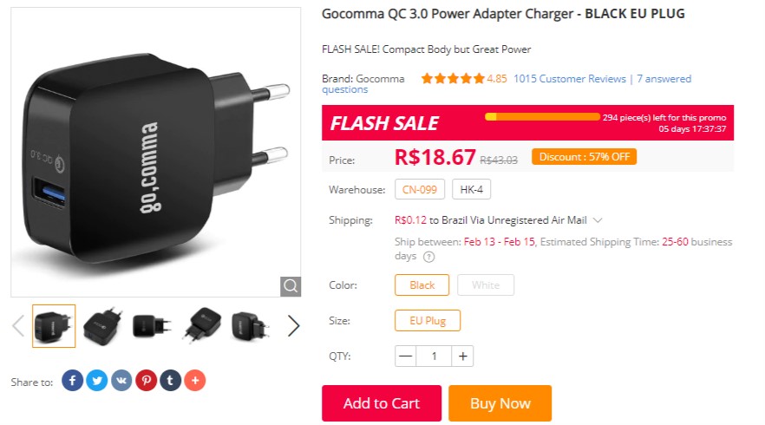Viewport: 765px width, 425px height.
Task: Select the second charger thumbnail image
Action: point(102,326)
